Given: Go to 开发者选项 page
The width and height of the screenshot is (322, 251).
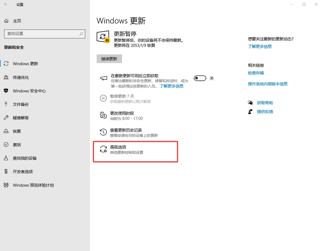Looking at the screenshot, I should click(x=23, y=172).
